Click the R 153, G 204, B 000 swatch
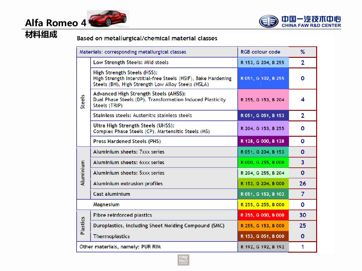This screenshot has width=362, height=271. (263, 183)
